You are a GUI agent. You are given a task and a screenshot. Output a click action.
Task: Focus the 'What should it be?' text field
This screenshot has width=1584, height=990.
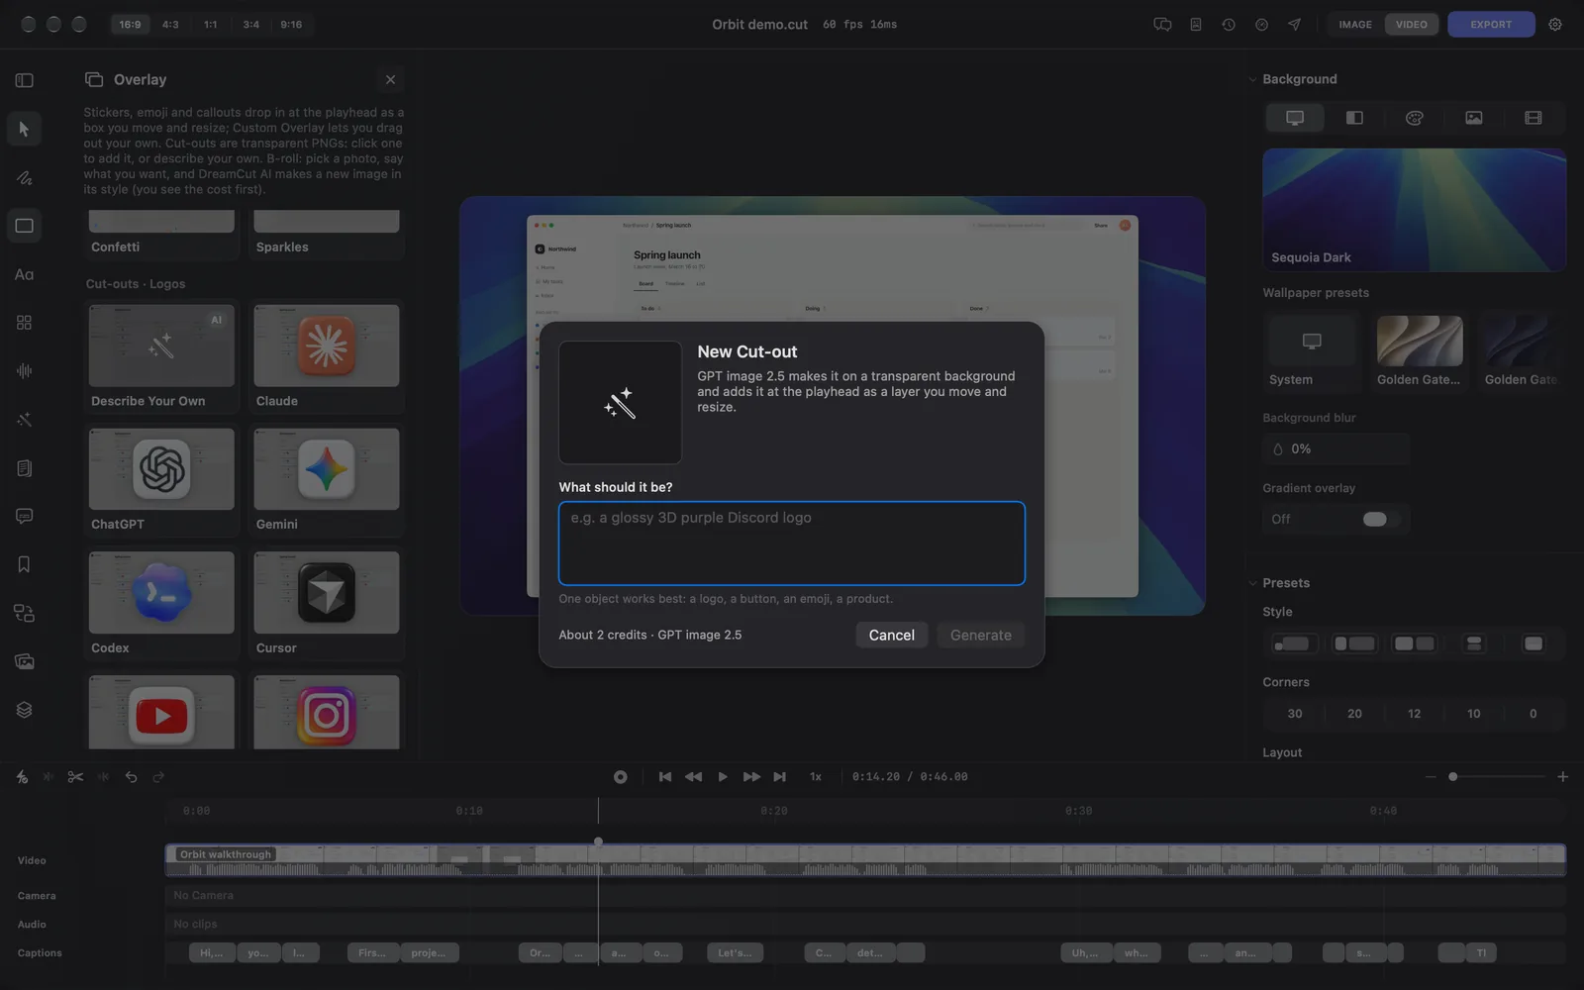(x=792, y=544)
